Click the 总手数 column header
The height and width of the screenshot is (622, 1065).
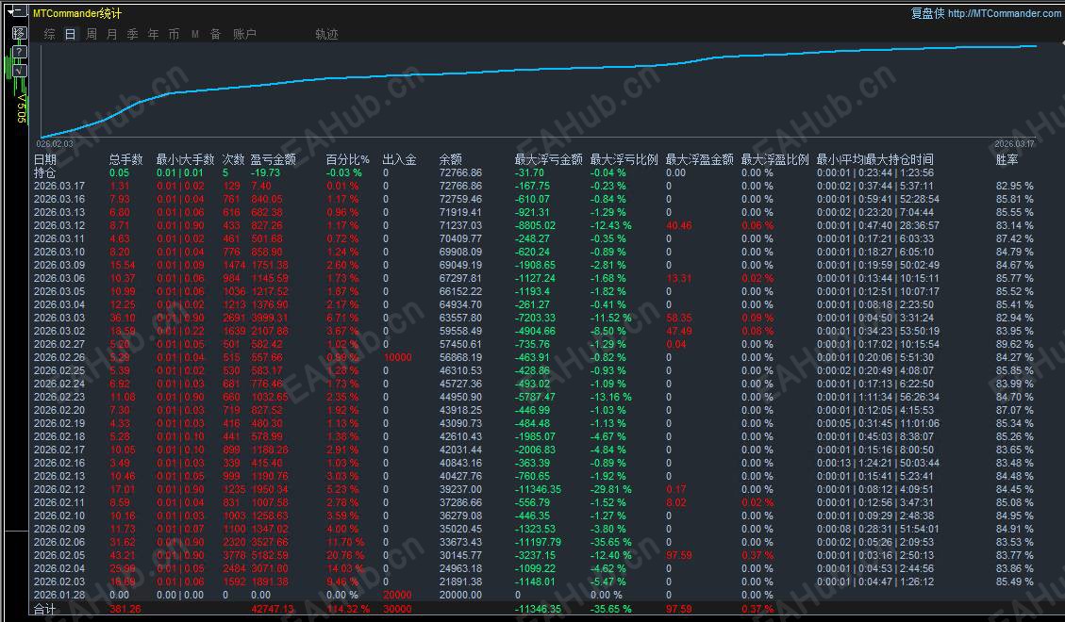[x=125, y=159]
